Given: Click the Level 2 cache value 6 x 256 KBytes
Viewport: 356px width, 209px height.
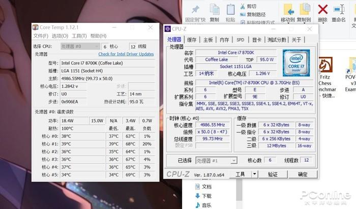Looking at the screenshot, I should click(x=276, y=139).
